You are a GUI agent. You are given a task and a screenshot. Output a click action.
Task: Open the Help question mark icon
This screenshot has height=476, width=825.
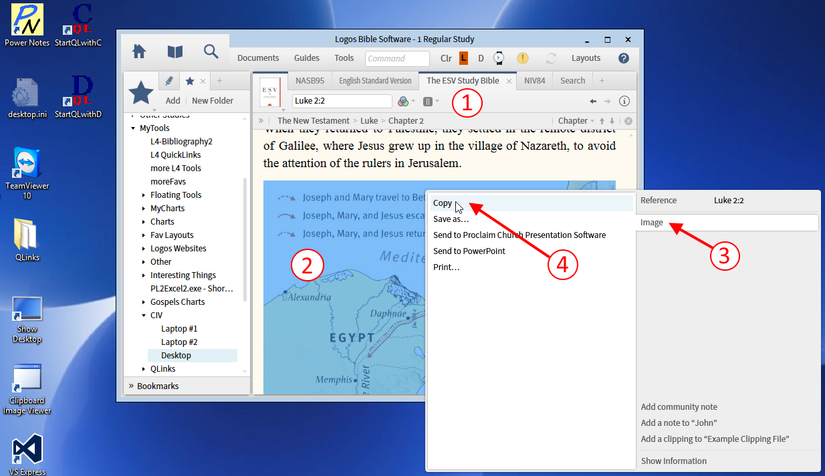pos(624,58)
